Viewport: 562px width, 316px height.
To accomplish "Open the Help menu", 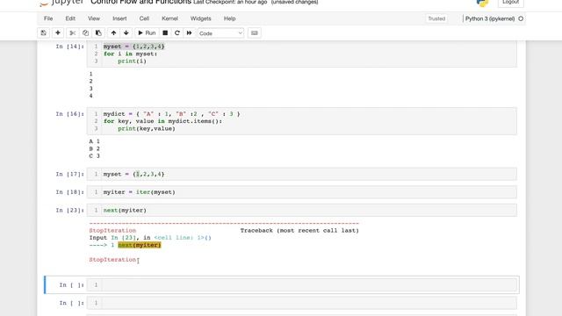I will 230,18.
